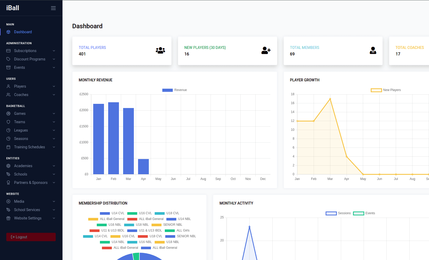Viewport: 429px width, 260px height.
Task: Click the Total Players card
Action: pos(122,51)
